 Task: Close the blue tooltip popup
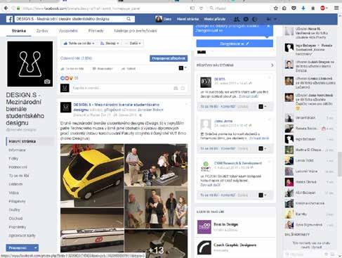pyautogui.click(x=268, y=26)
